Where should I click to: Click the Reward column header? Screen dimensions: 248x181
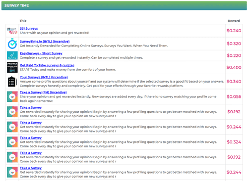tap(234, 21)
